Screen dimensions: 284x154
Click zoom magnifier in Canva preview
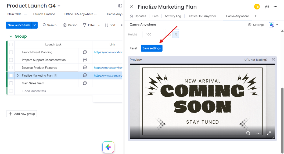click(248, 133)
